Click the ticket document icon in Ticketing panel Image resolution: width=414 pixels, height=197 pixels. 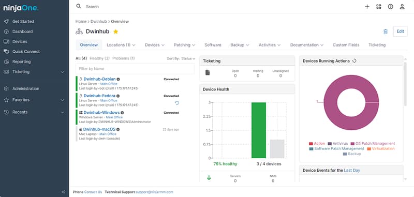[x=208, y=72]
